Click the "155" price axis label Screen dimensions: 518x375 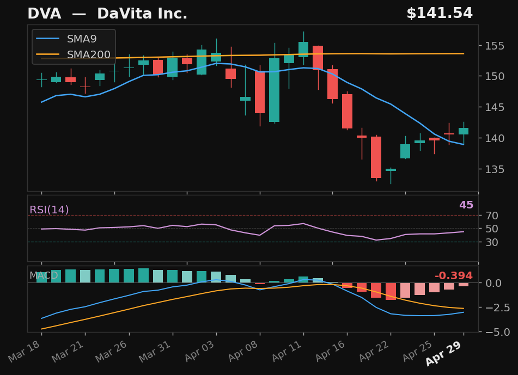(x=495, y=46)
